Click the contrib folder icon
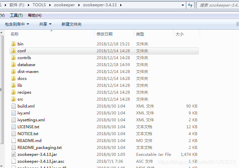 point(14,58)
